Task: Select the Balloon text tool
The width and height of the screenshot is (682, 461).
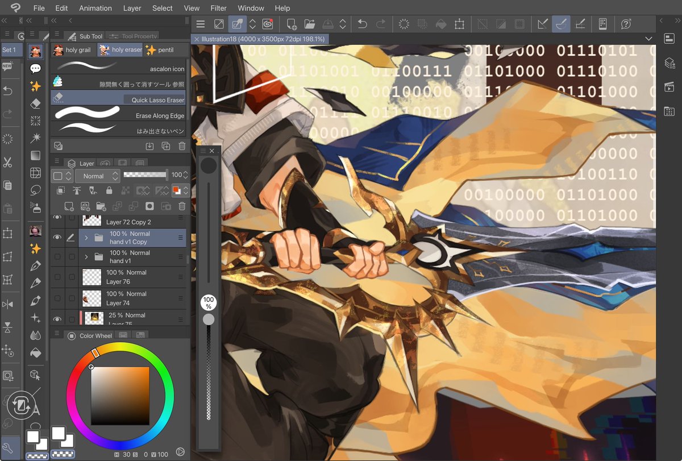Action: (x=35, y=69)
